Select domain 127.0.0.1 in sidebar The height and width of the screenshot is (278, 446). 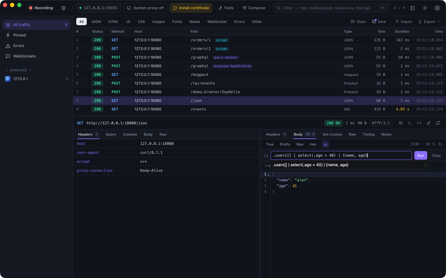36,79
